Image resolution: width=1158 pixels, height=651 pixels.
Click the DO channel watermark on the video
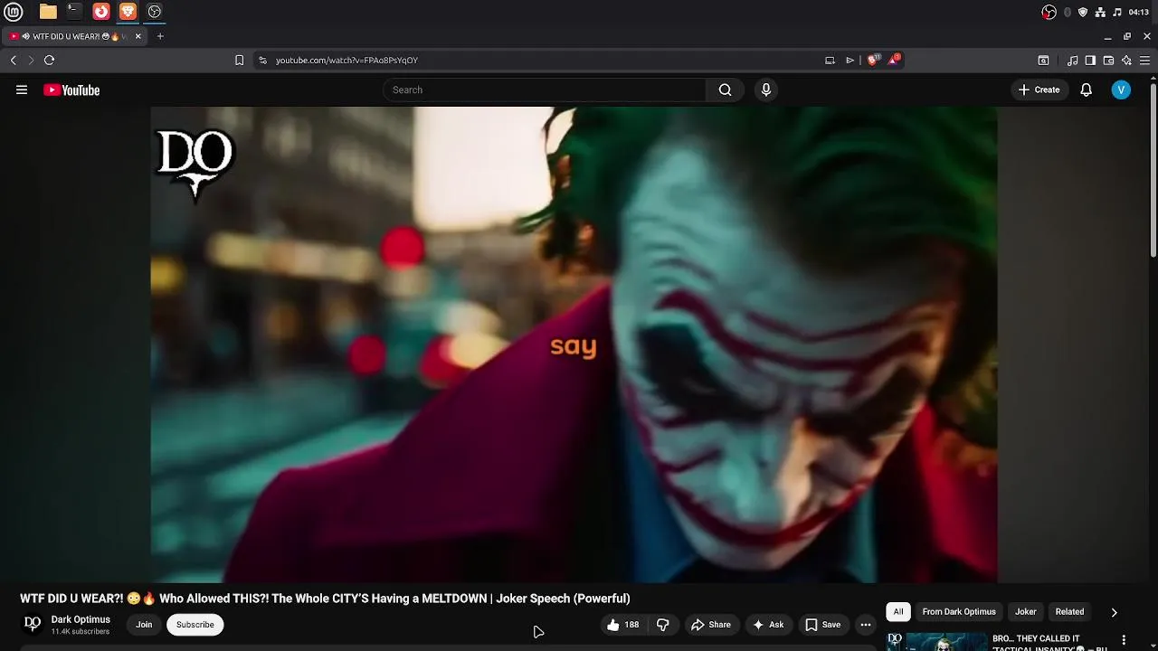coord(195,164)
